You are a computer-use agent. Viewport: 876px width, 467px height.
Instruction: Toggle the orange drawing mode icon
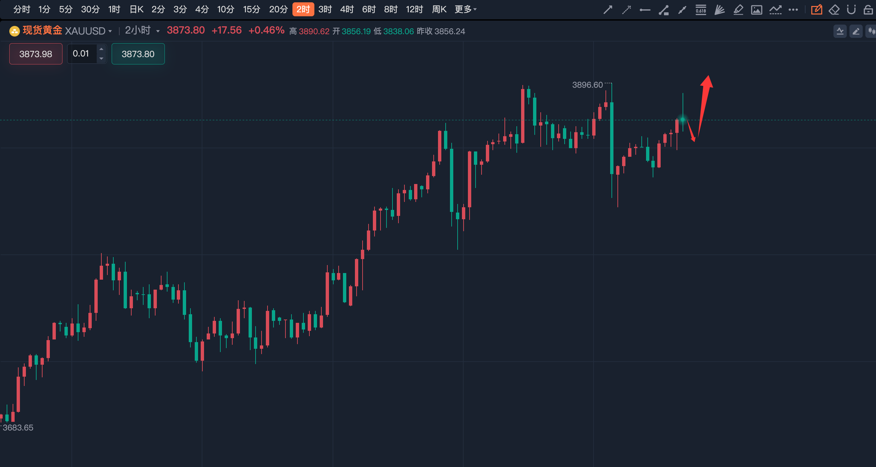tap(817, 10)
